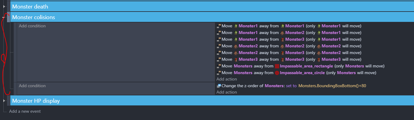Image resolution: width=414 pixels, height=120 pixels.
Task: Add an action below the z-order change
Action: 226,92
